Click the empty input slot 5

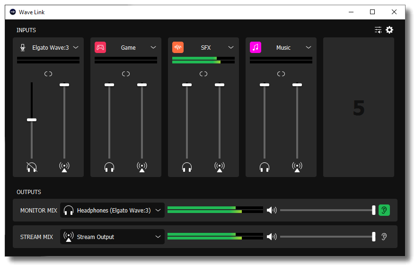(x=359, y=107)
